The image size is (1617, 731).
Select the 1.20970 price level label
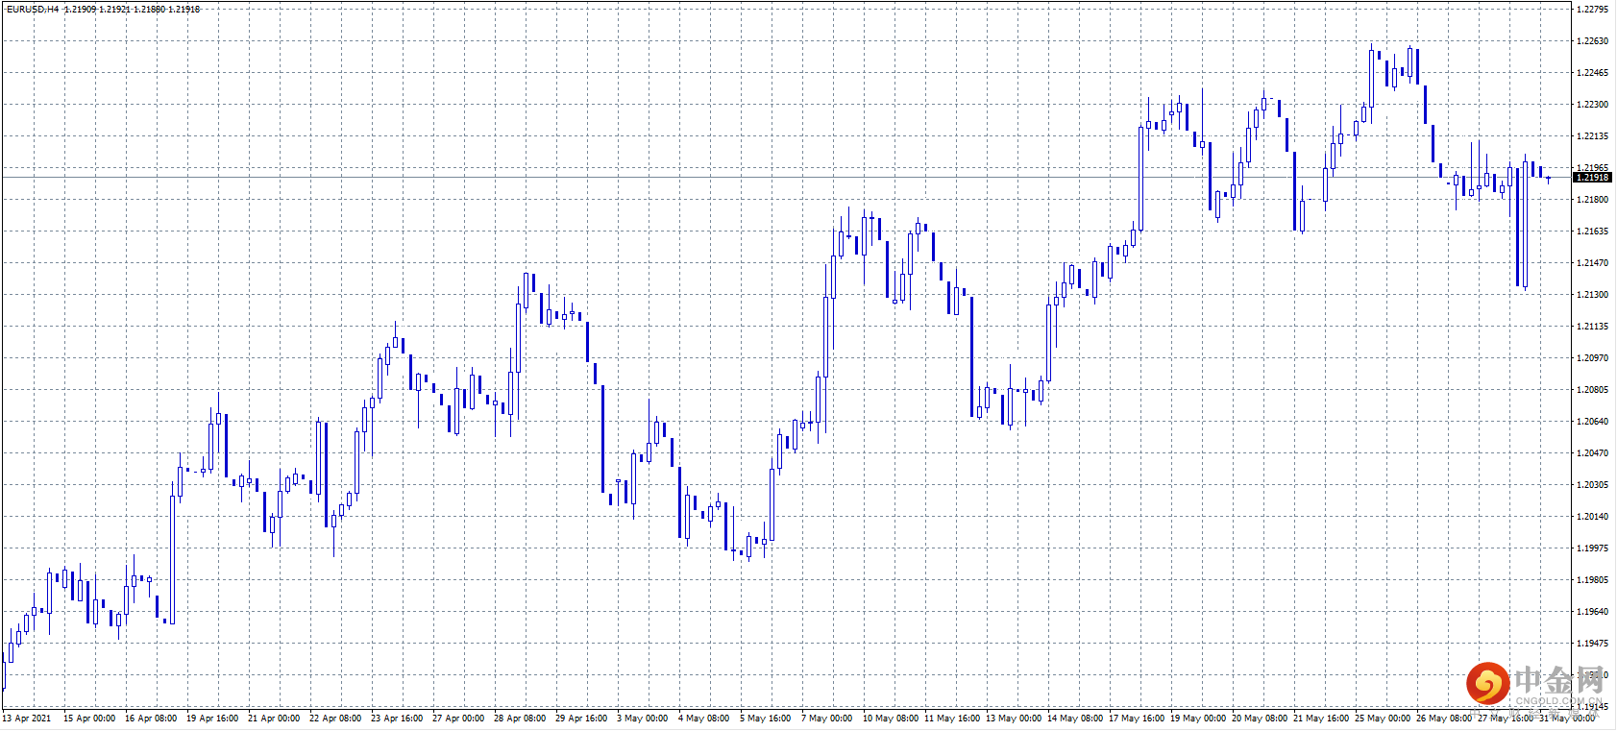[x=1592, y=358]
